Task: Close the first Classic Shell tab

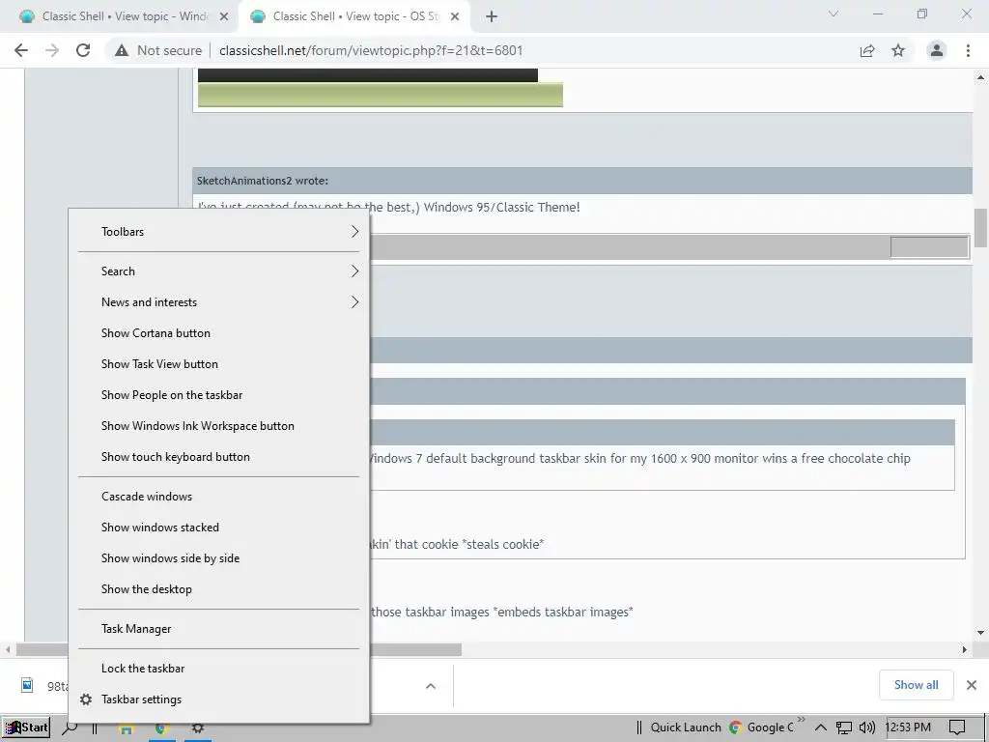Action: tap(224, 16)
